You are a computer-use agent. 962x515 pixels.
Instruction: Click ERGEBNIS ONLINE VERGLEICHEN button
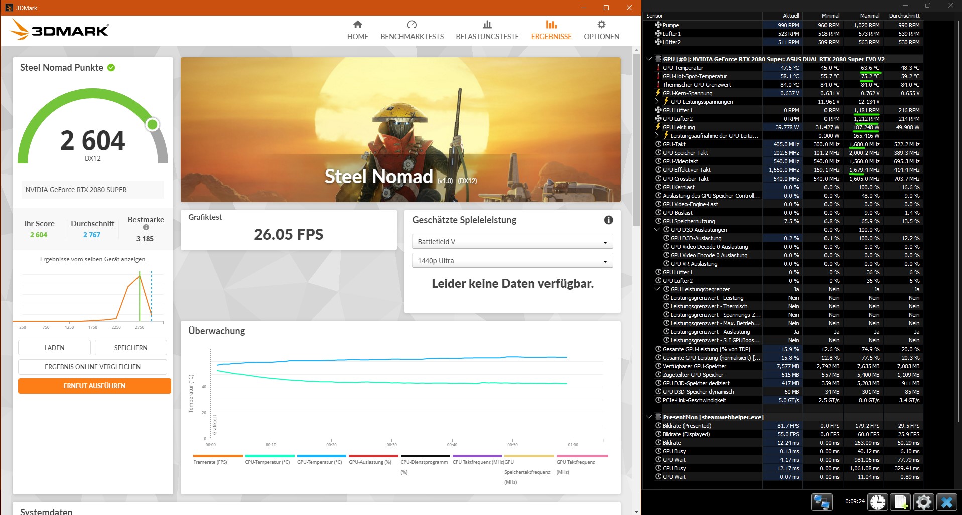(92, 367)
